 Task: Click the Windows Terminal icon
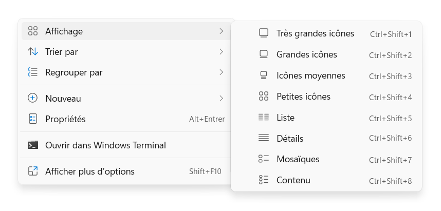pos(33,145)
